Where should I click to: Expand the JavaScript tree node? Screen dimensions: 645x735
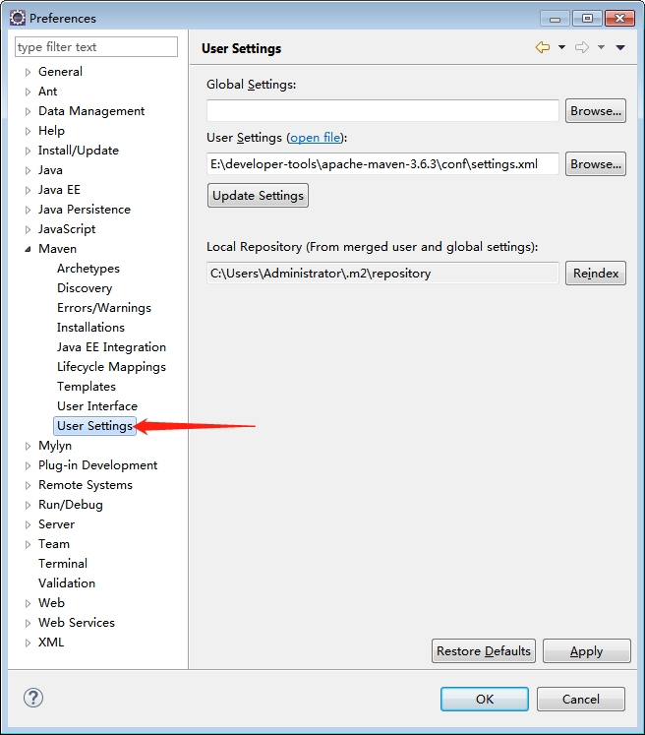coord(28,229)
